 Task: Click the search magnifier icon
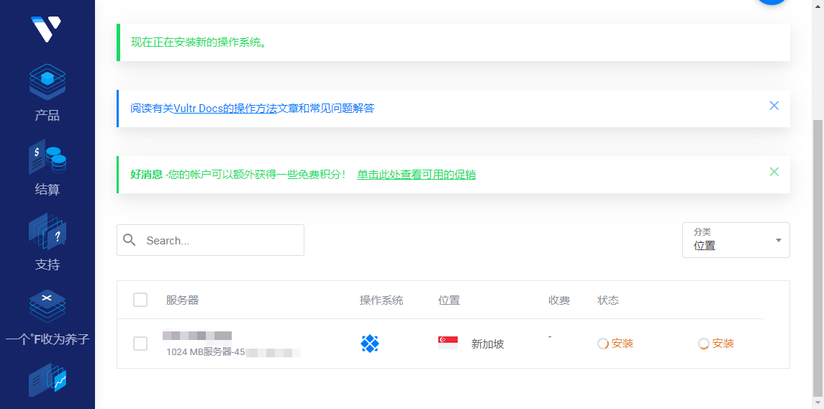130,240
